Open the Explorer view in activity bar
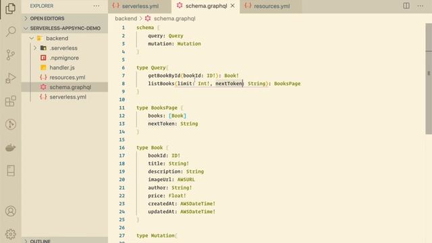The height and width of the screenshot is (243, 432). pyautogui.click(x=11, y=8)
